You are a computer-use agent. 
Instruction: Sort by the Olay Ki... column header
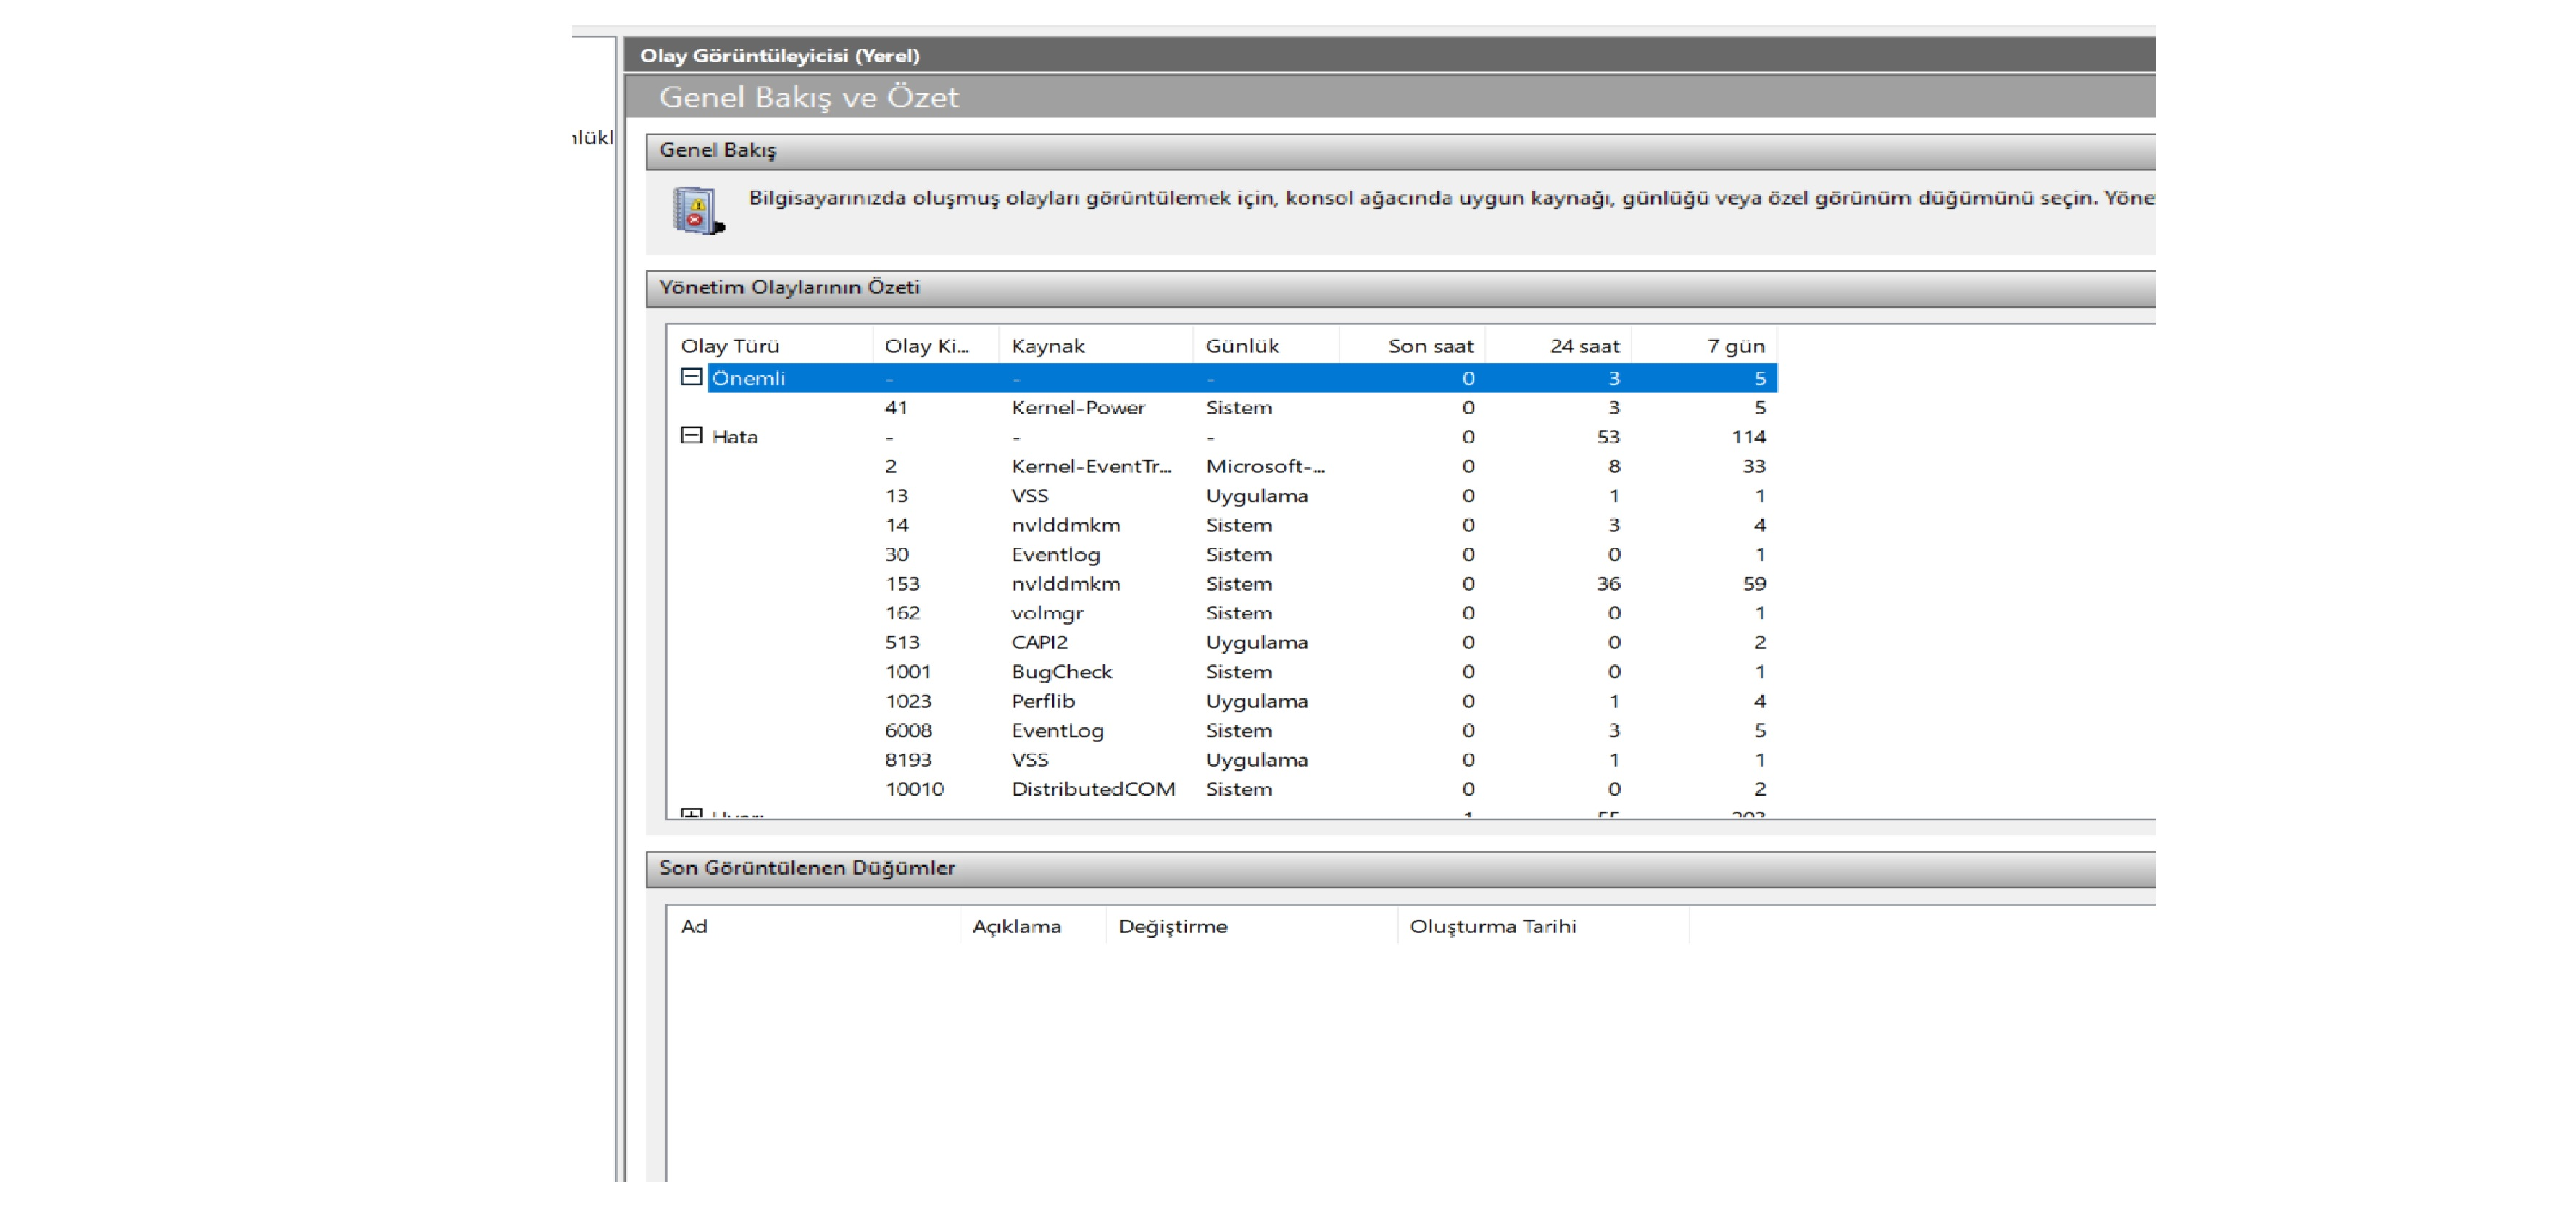pyautogui.click(x=936, y=346)
